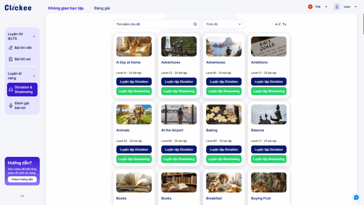
Task: Click the user avatar icon
Action: click(x=337, y=7)
